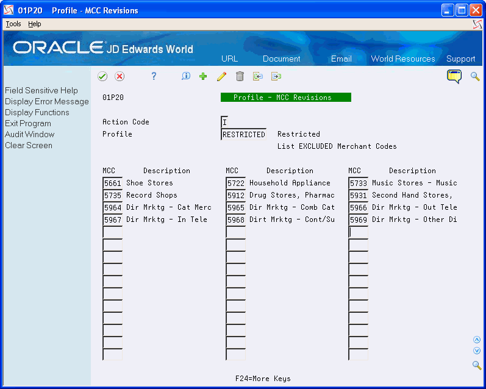Select the MCC field with 5931
486x389 pixels.
[359, 195]
